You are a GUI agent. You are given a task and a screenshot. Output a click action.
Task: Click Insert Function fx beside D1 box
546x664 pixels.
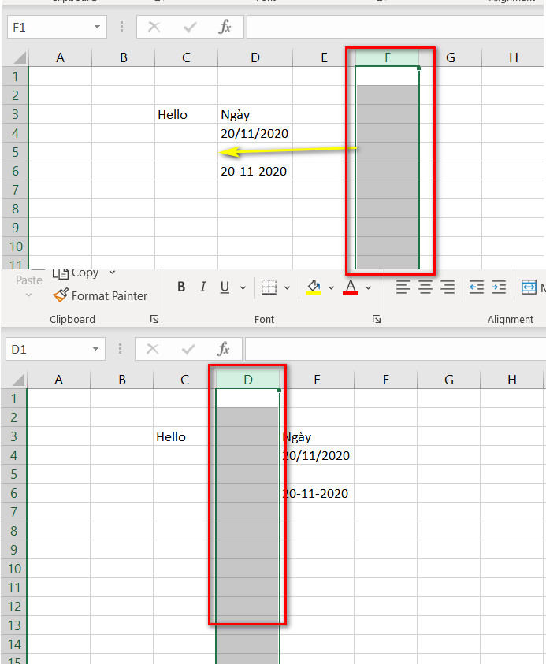click(x=223, y=350)
